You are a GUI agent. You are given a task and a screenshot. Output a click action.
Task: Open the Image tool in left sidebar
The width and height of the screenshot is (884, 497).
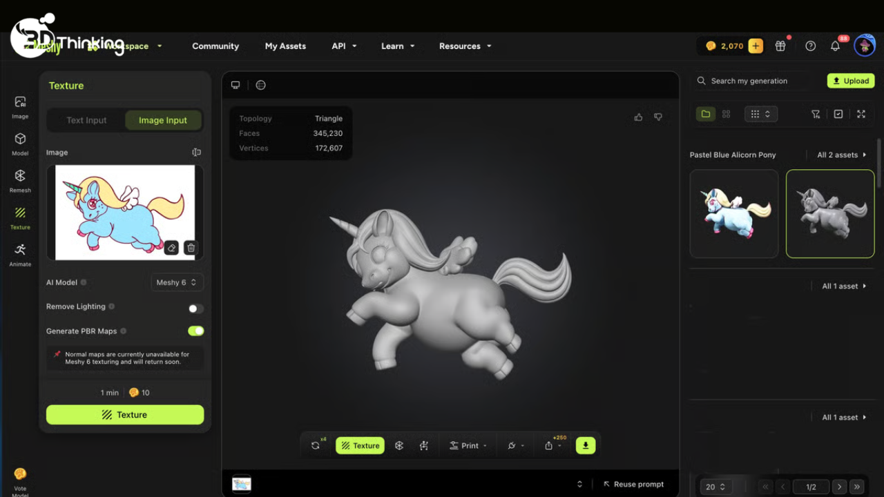tap(20, 107)
